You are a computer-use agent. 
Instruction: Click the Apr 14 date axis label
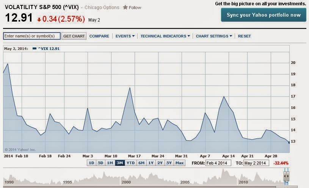click(228, 156)
